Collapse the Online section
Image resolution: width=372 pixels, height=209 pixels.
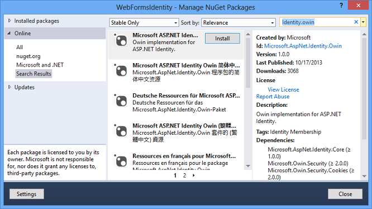(9, 33)
